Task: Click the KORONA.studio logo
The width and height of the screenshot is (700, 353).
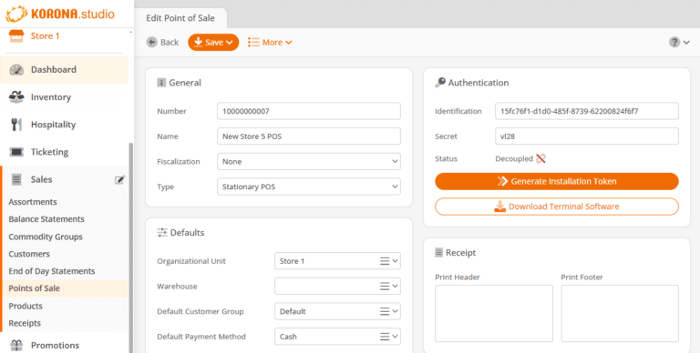Action: pyautogui.click(x=60, y=14)
